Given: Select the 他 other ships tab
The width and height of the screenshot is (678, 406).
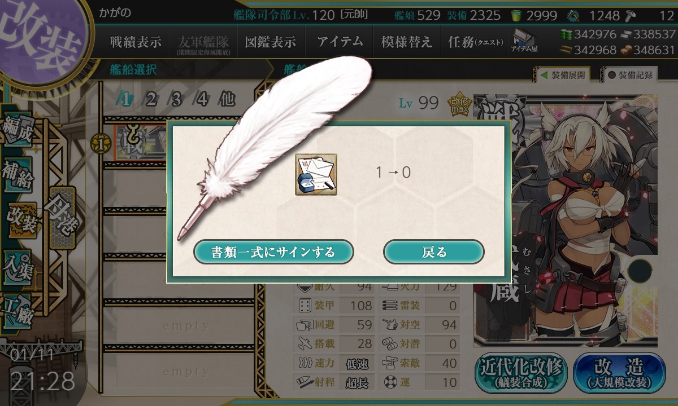Looking at the screenshot, I should 227,100.
